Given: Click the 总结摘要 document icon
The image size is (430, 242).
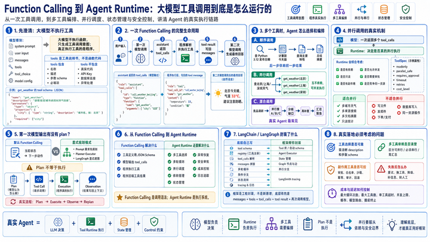Looking at the screenshot, I should coord(320,49).
